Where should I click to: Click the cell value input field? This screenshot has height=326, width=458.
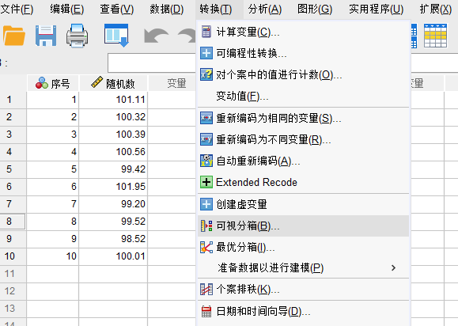point(152,63)
